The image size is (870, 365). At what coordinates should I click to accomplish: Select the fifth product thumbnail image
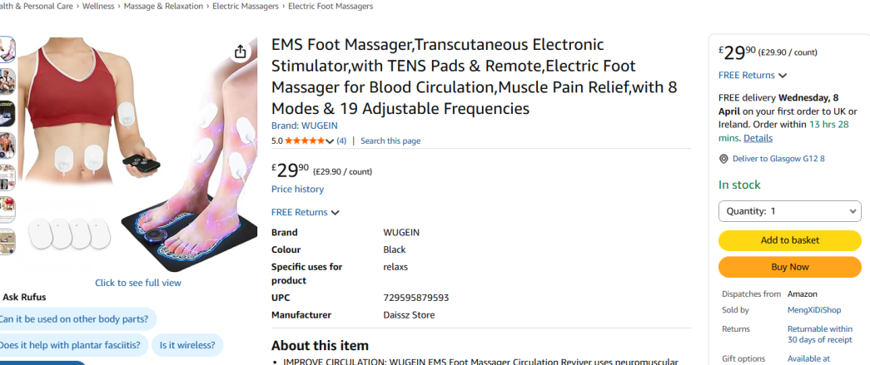click(x=7, y=177)
